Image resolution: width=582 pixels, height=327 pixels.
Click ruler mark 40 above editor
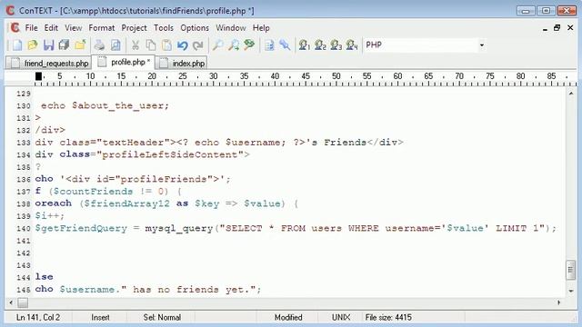(x=275, y=76)
